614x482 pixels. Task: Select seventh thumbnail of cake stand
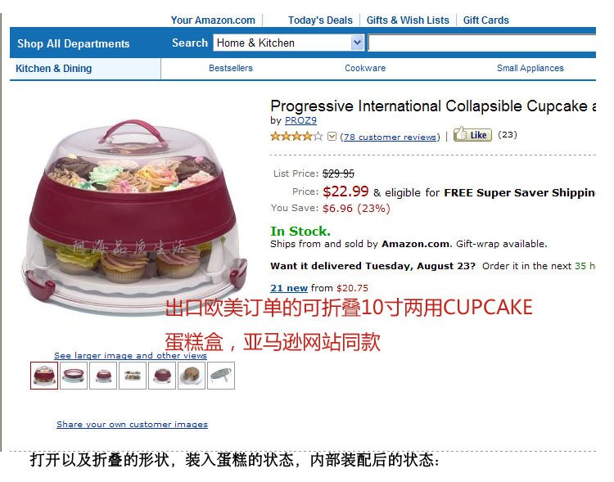pyautogui.click(x=221, y=376)
